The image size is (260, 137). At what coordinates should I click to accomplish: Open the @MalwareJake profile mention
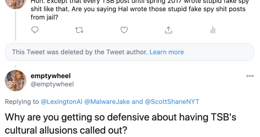point(107,102)
